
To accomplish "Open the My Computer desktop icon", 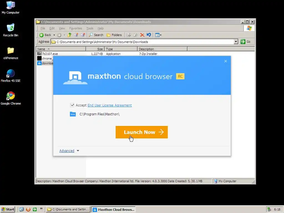I will tap(11, 7).
